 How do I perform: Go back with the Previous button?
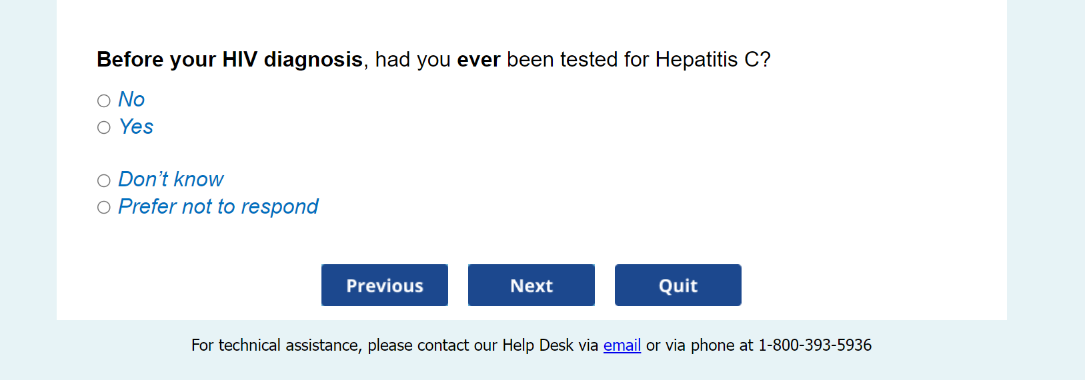coord(384,285)
